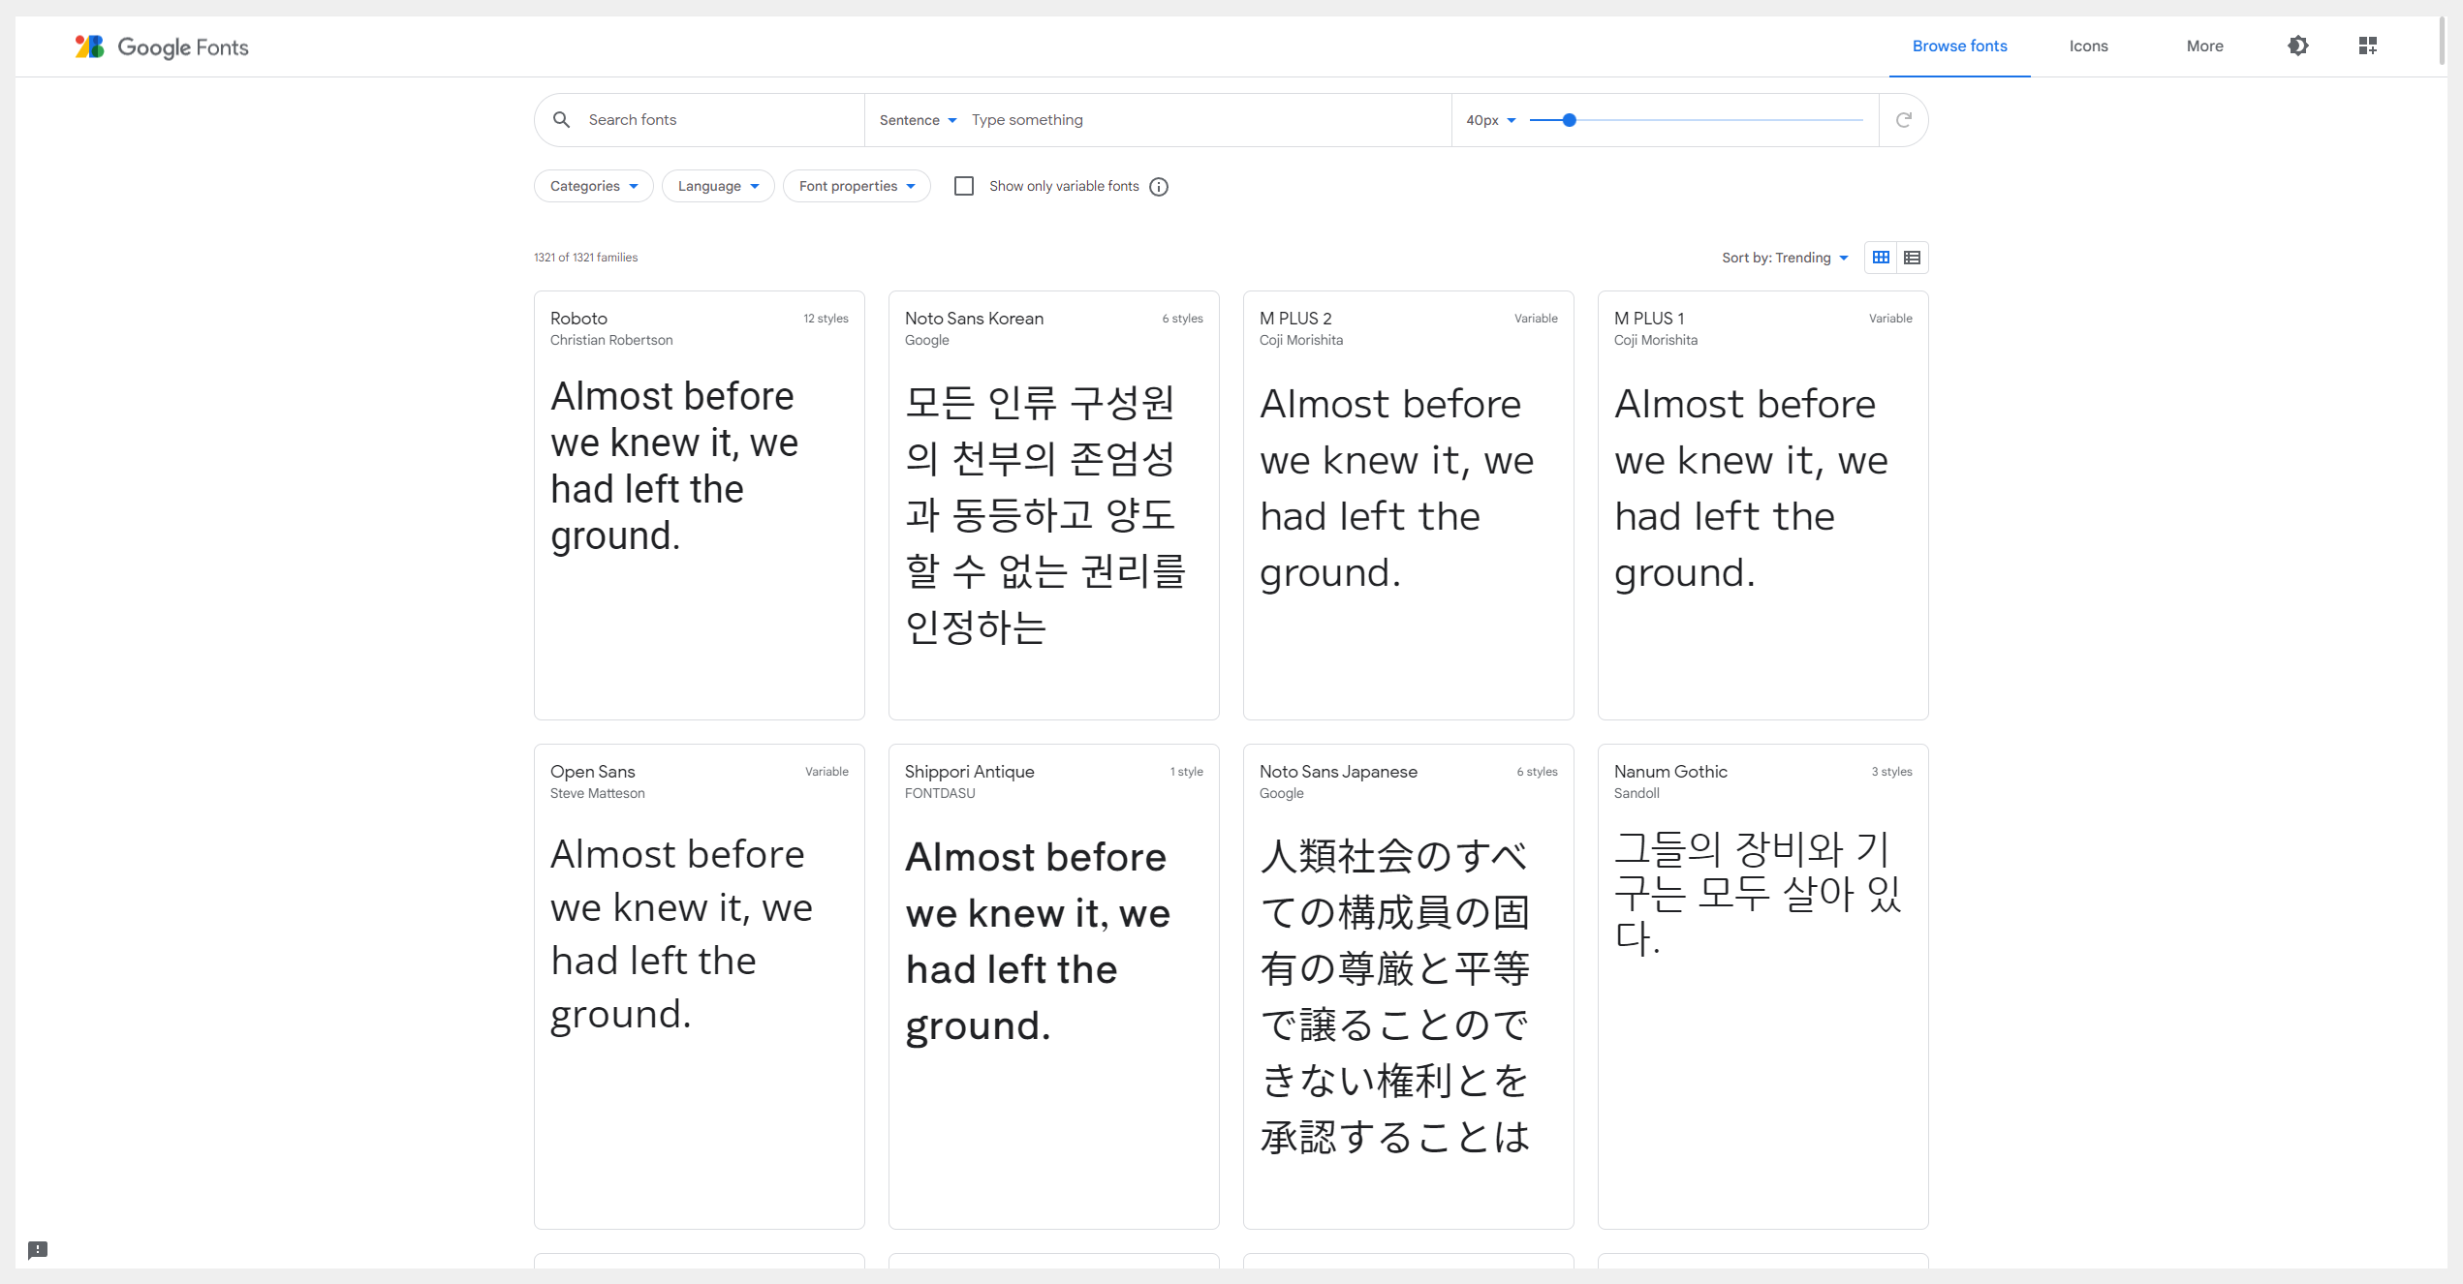Click the '1321 of 1321 families' text

point(585,258)
